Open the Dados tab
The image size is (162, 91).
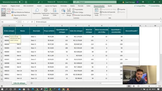(x=73, y=6)
